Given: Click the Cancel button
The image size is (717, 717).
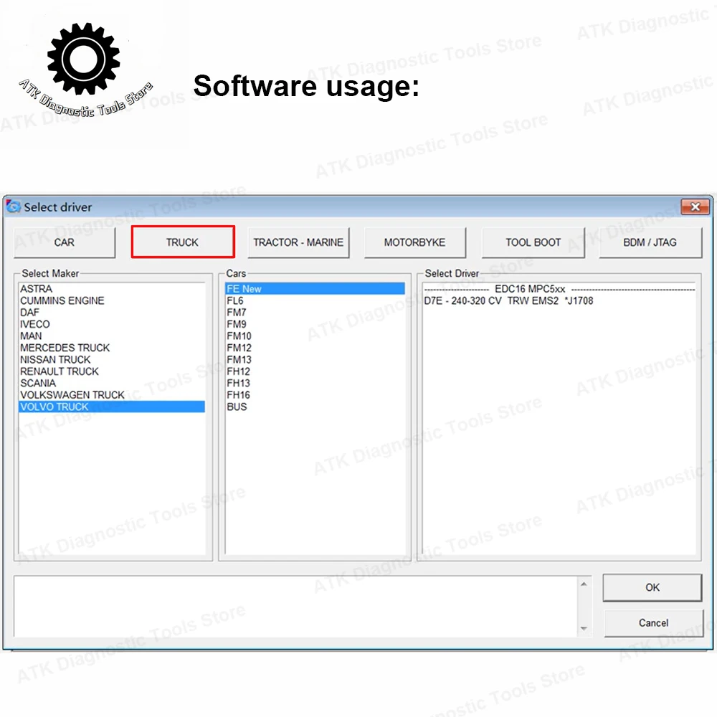Looking at the screenshot, I should pos(653,623).
